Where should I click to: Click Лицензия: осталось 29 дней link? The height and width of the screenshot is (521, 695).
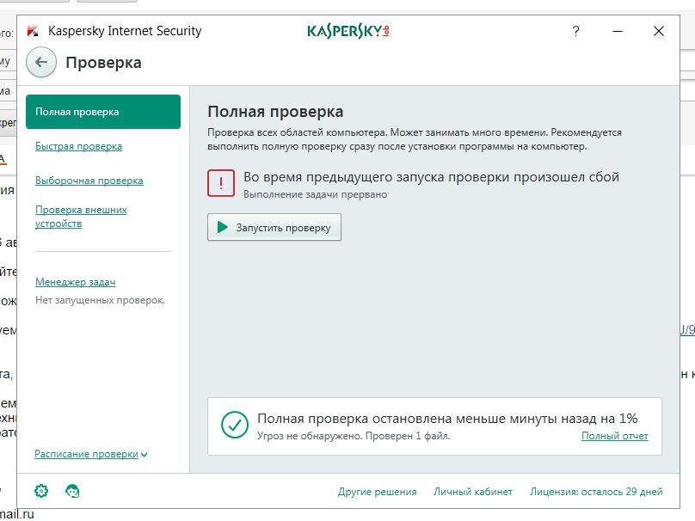coord(596,492)
